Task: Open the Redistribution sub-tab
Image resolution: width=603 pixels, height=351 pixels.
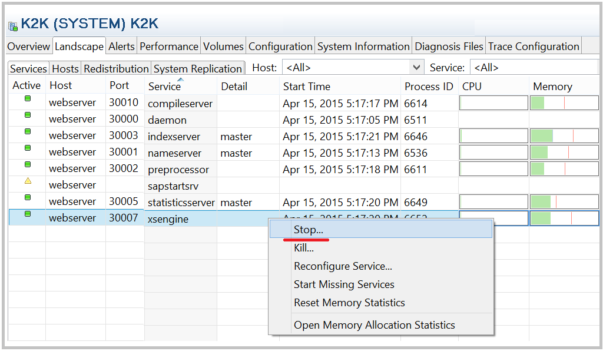Action: [x=116, y=68]
